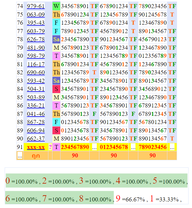Follow the 336-21 link

(x=36, y=106)
